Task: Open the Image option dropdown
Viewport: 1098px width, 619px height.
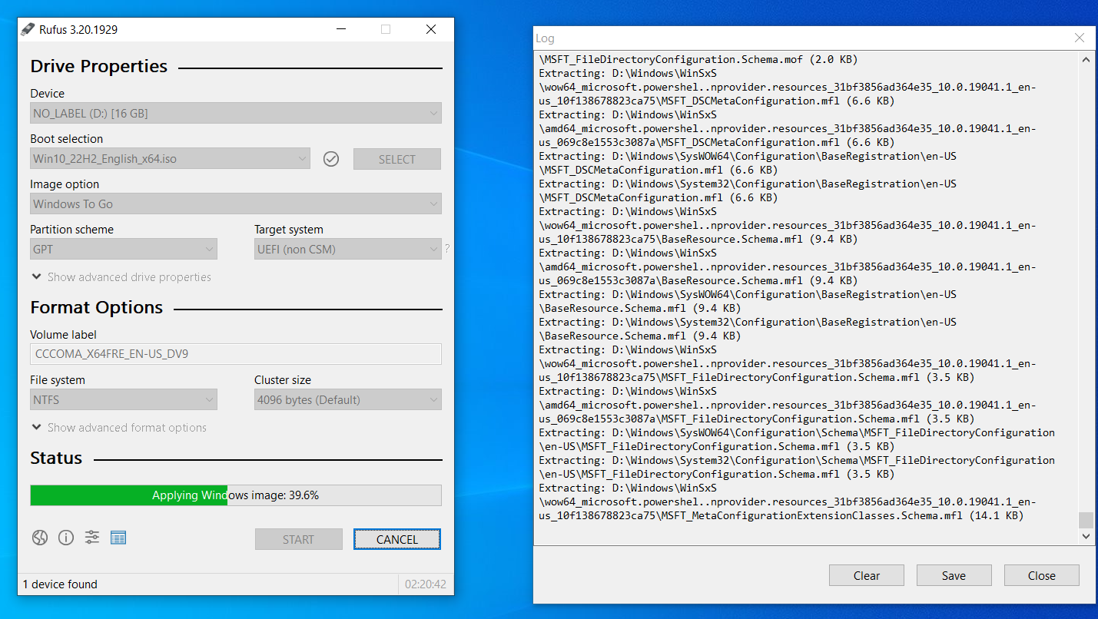Action: [x=236, y=204]
